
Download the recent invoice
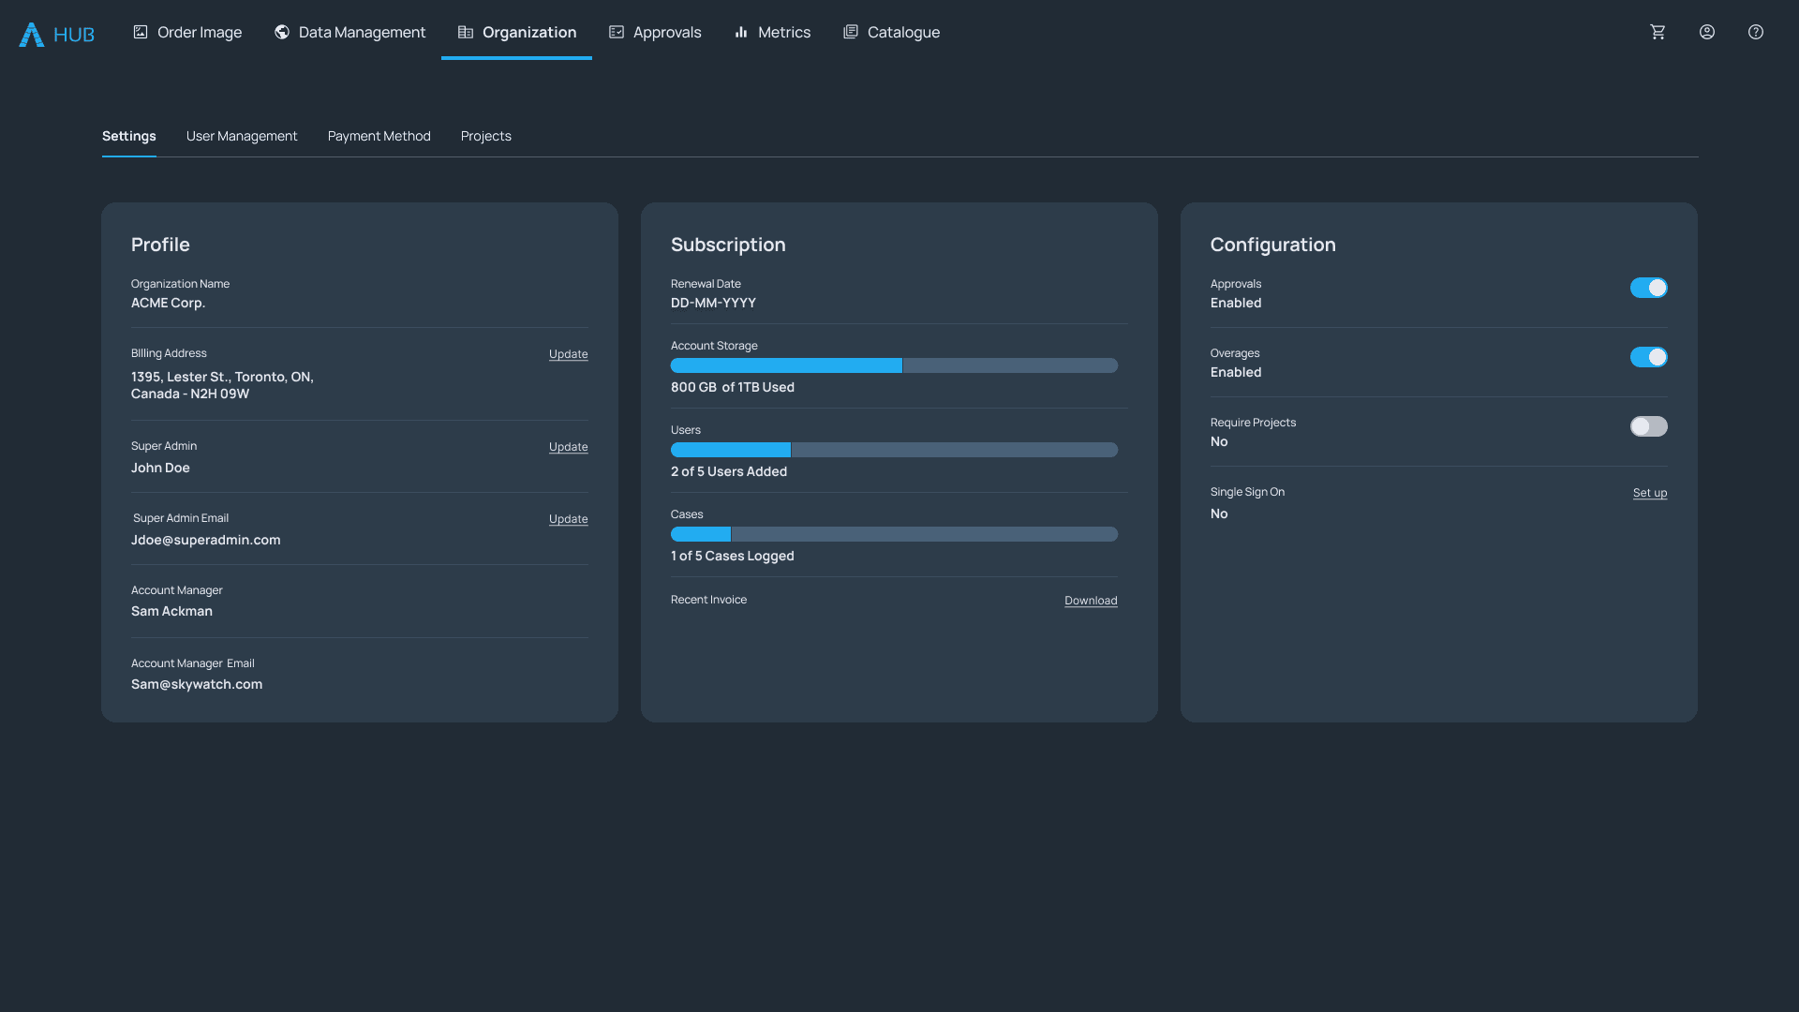pyautogui.click(x=1091, y=601)
